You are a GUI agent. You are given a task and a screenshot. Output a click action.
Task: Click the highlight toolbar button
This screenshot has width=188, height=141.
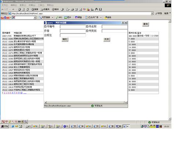pos(108,17)
